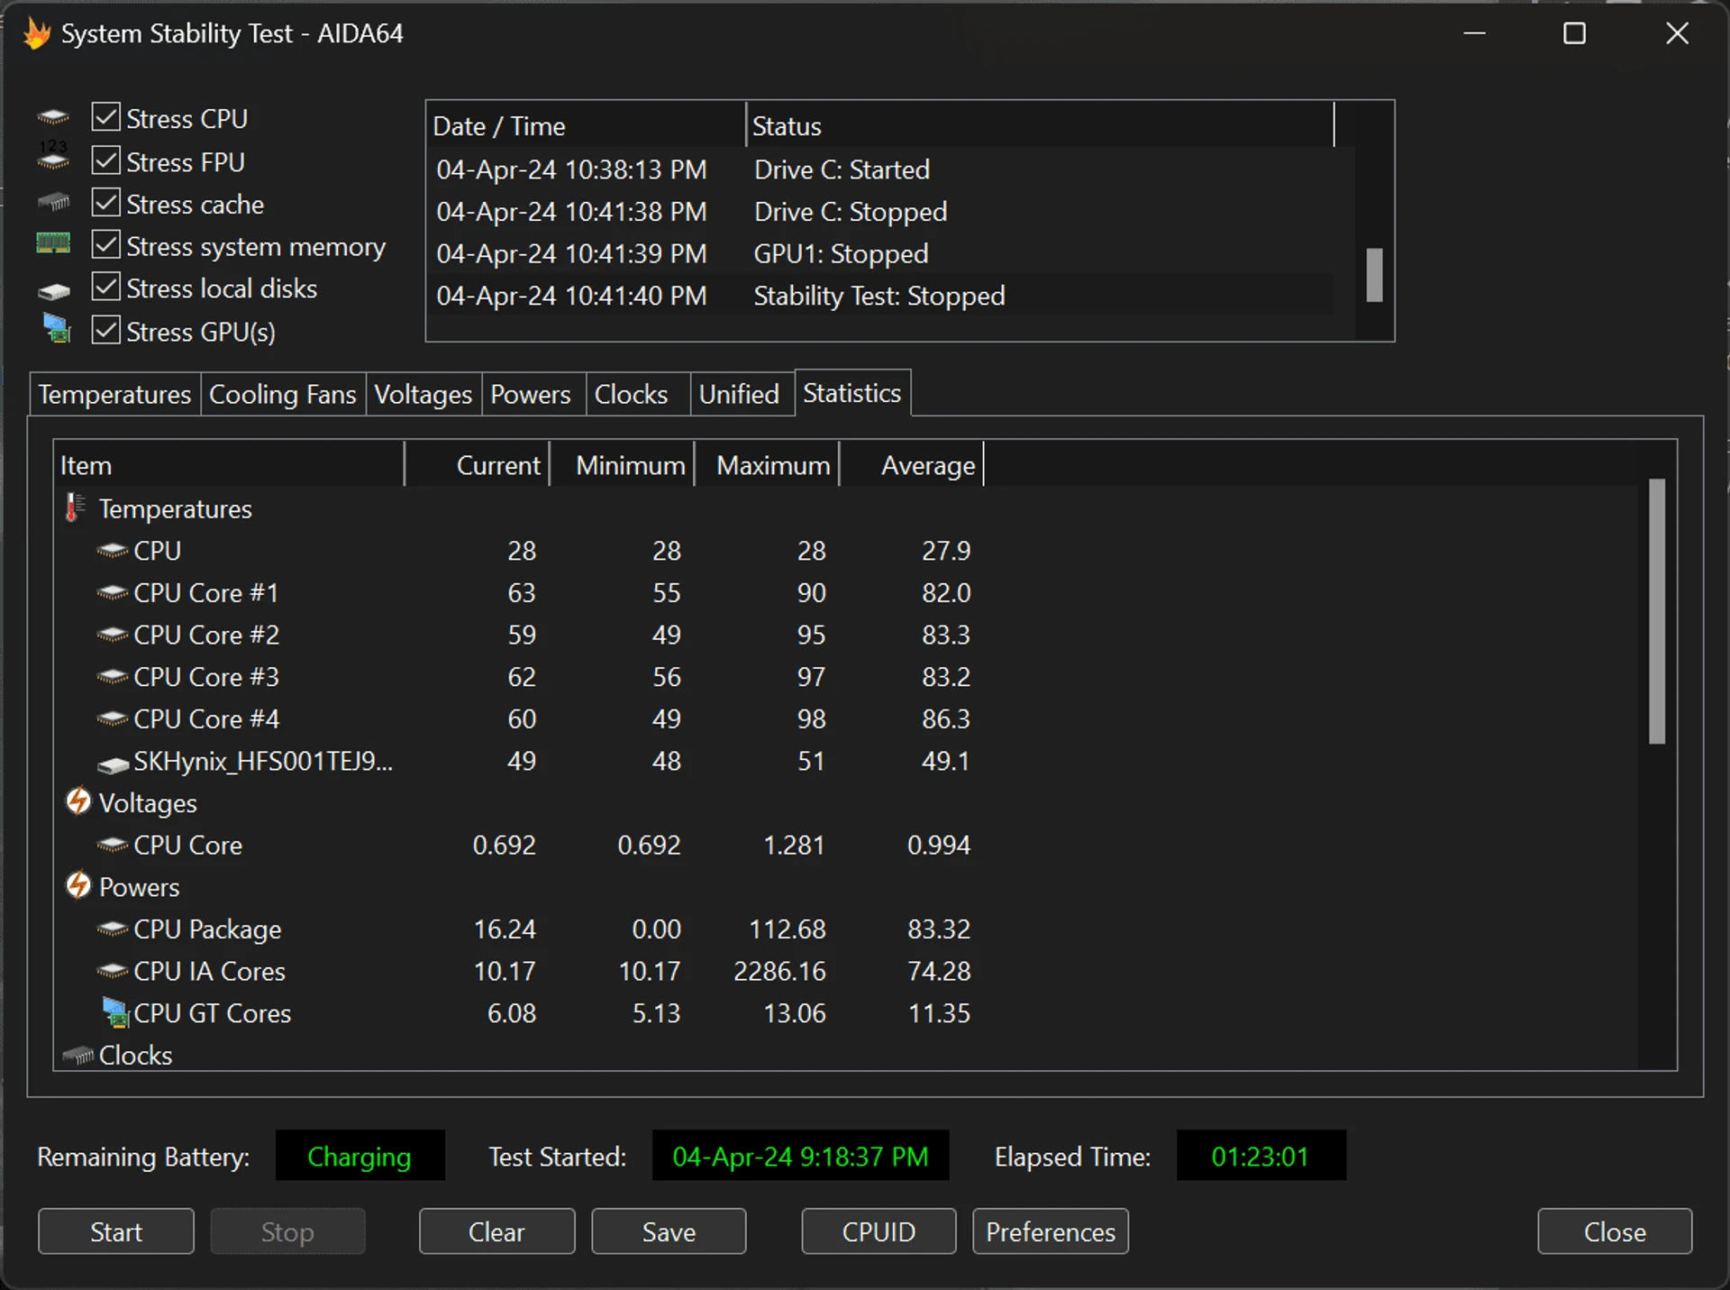The height and width of the screenshot is (1290, 1730).
Task: Click the Date / Time column header
Action: coord(586,125)
